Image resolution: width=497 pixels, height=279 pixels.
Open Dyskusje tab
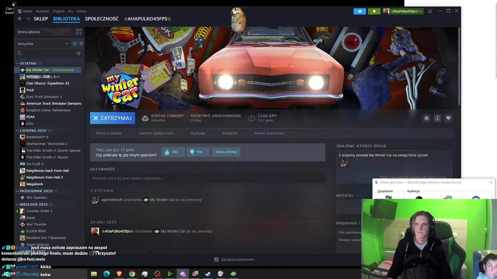pyautogui.click(x=198, y=133)
